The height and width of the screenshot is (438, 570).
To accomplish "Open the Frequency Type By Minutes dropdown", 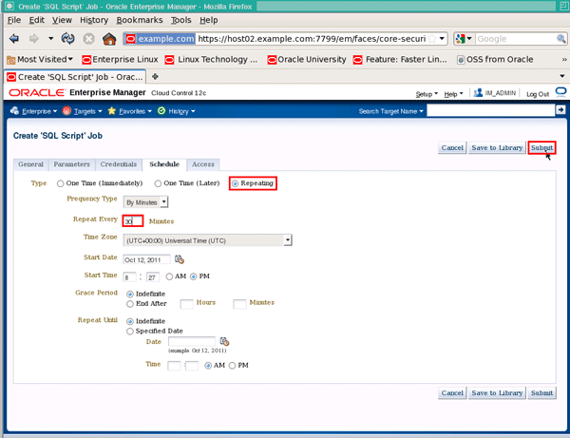I will [x=145, y=201].
